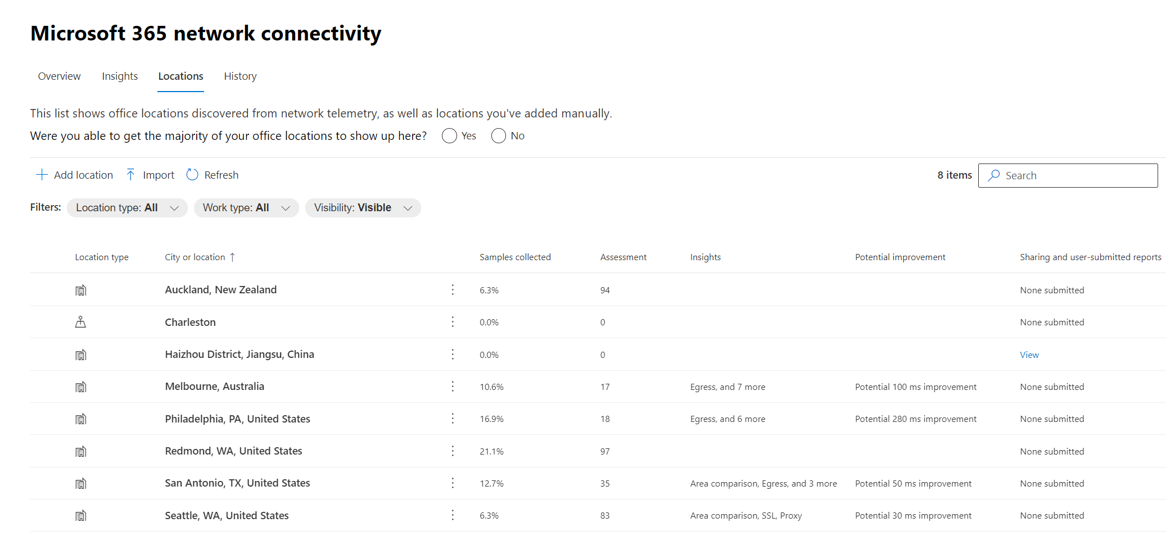Screen dimensions: 1166x554
Task: Open the Location type filter dropdown
Action: (126, 207)
